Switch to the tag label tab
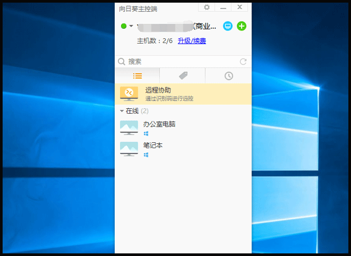This screenshot has width=351, height=256. (183, 76)
